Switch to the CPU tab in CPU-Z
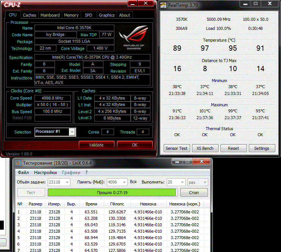The image size is (281, 252). 12,15
